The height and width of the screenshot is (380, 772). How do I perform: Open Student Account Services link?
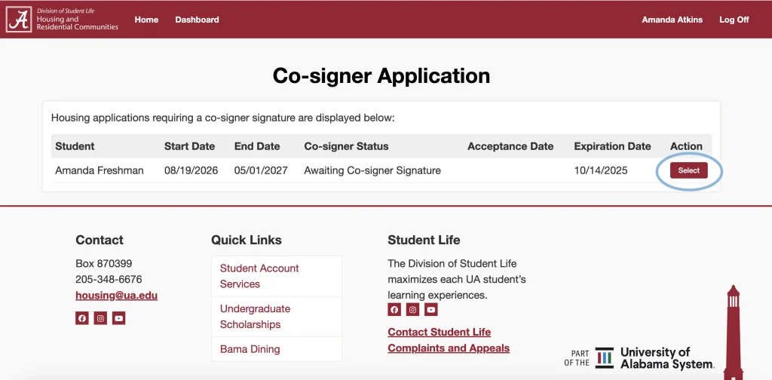(259, 276)
